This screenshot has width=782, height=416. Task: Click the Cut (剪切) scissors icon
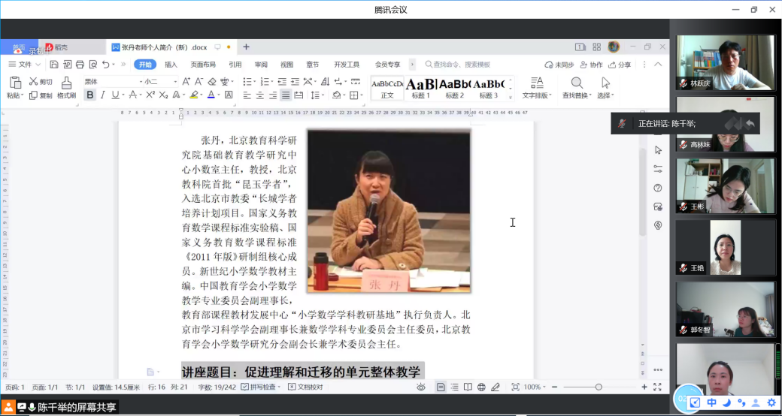33,82
